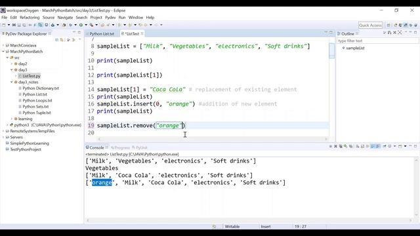Open the New file dropdown arrow
Screen dimensions: 420x236
click(9, 25)
